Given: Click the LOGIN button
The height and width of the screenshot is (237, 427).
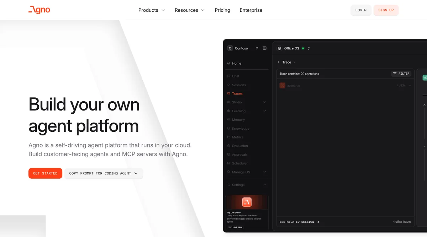Looking at the screenshot, I should pos(361,10).
